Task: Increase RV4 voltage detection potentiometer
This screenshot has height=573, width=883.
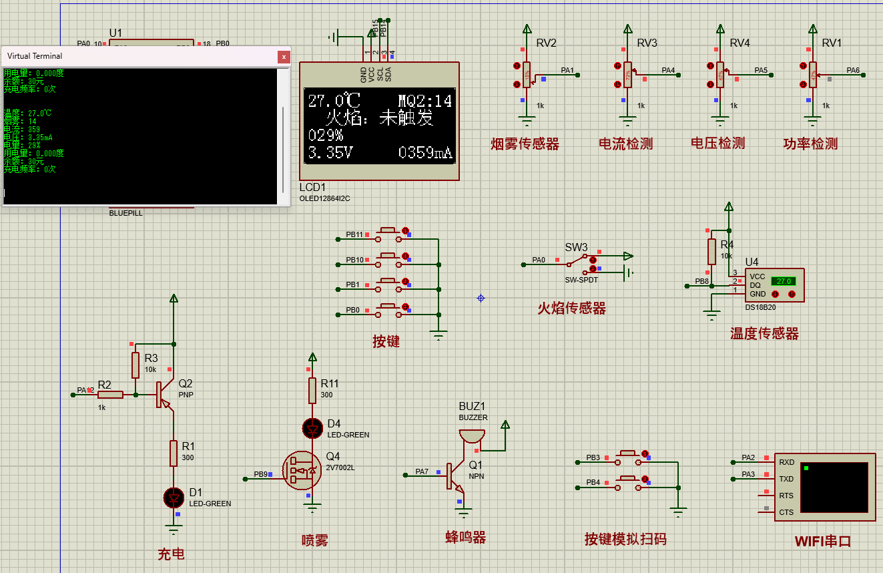Action: pos(711,65)
